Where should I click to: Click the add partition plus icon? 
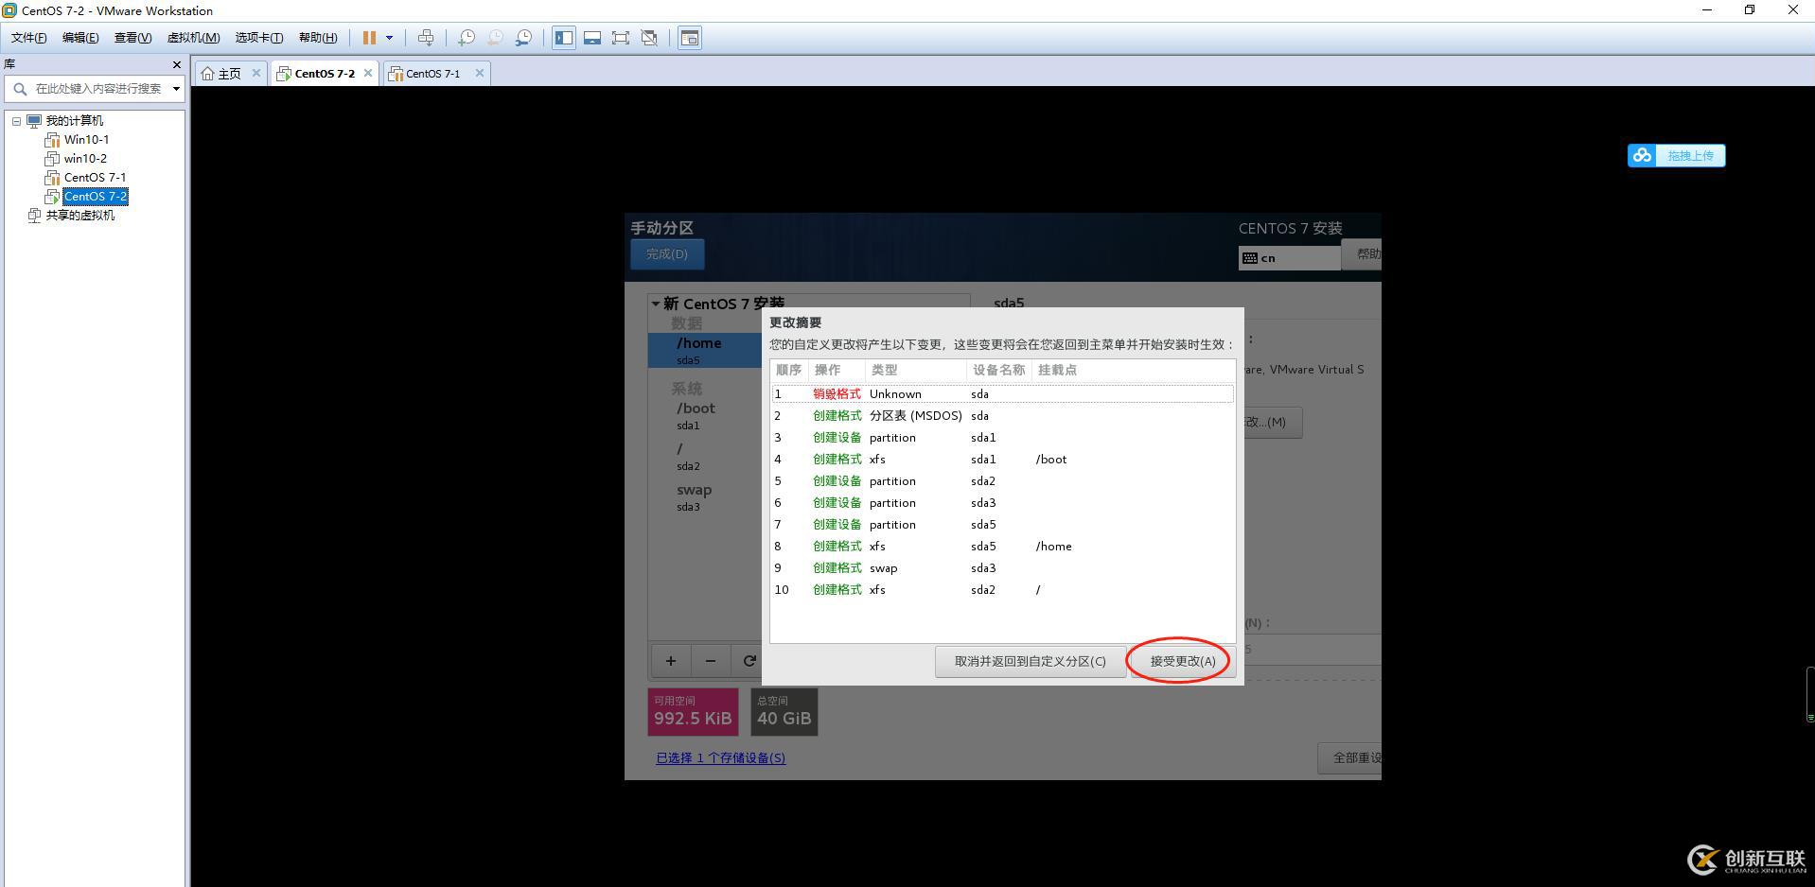pos(671,661)
